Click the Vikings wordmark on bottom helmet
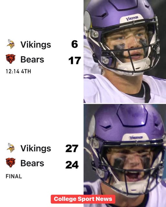 tap(136, 137)
